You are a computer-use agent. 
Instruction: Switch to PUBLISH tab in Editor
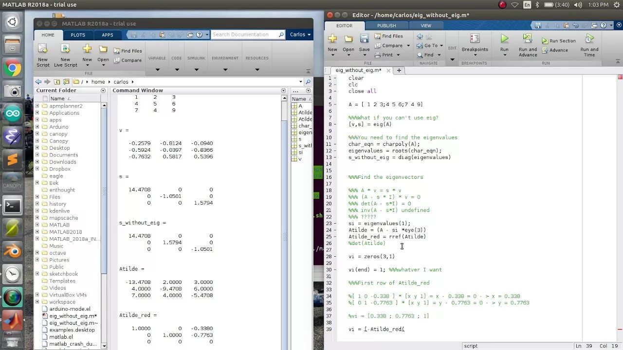386,25
